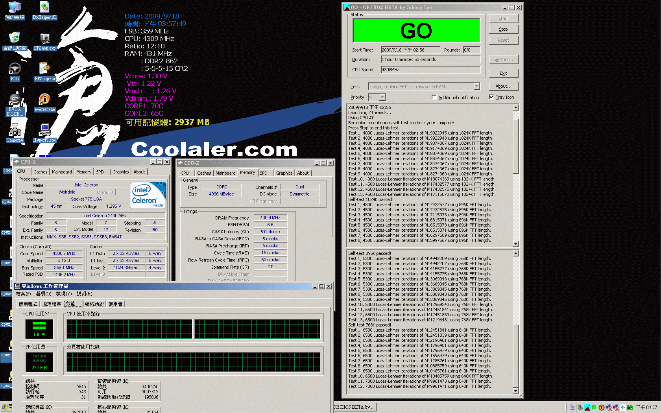This screenshot has width=661, height=413.
Task: Launch EVGA E-LEET desktop shortcut
Action: 15,105
